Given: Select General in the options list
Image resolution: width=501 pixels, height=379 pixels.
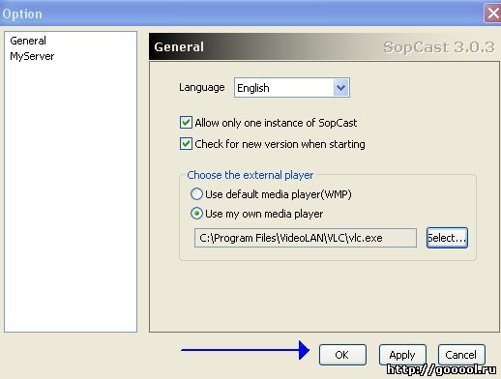Looking at the screenshot, I should [28, 41].
